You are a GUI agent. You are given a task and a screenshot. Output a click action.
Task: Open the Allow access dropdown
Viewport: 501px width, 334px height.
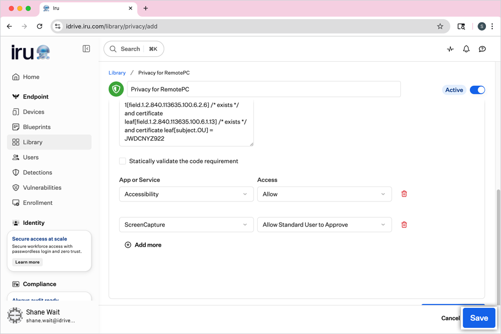(324, 194)
